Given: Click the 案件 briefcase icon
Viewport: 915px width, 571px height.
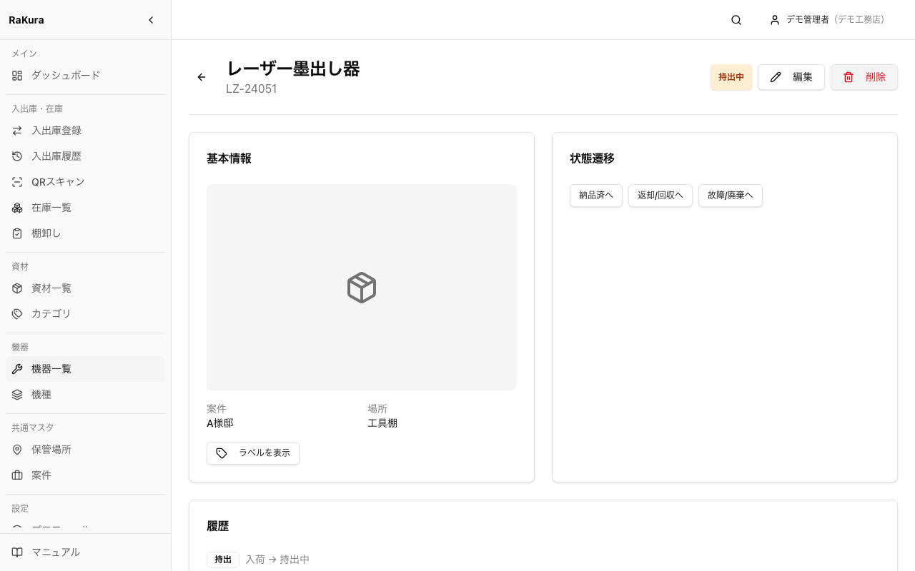Looking at the screenshot, I should pos(17,475).
